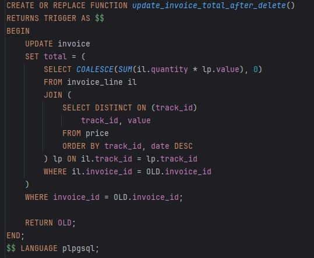Click the total column in SET
Image resolution: width=314 pixels, height=258 pixels.
[x=55, y=56]
